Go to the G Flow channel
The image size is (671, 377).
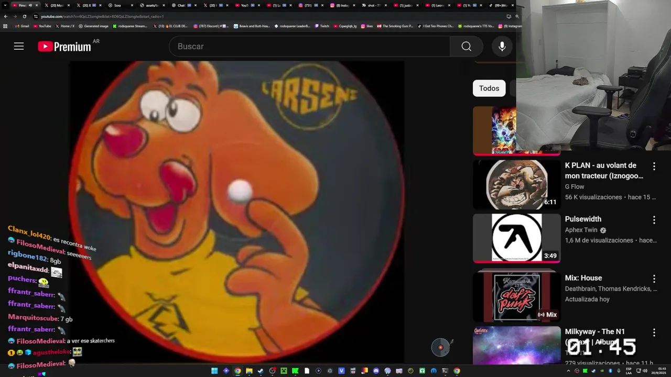point(575,186)
